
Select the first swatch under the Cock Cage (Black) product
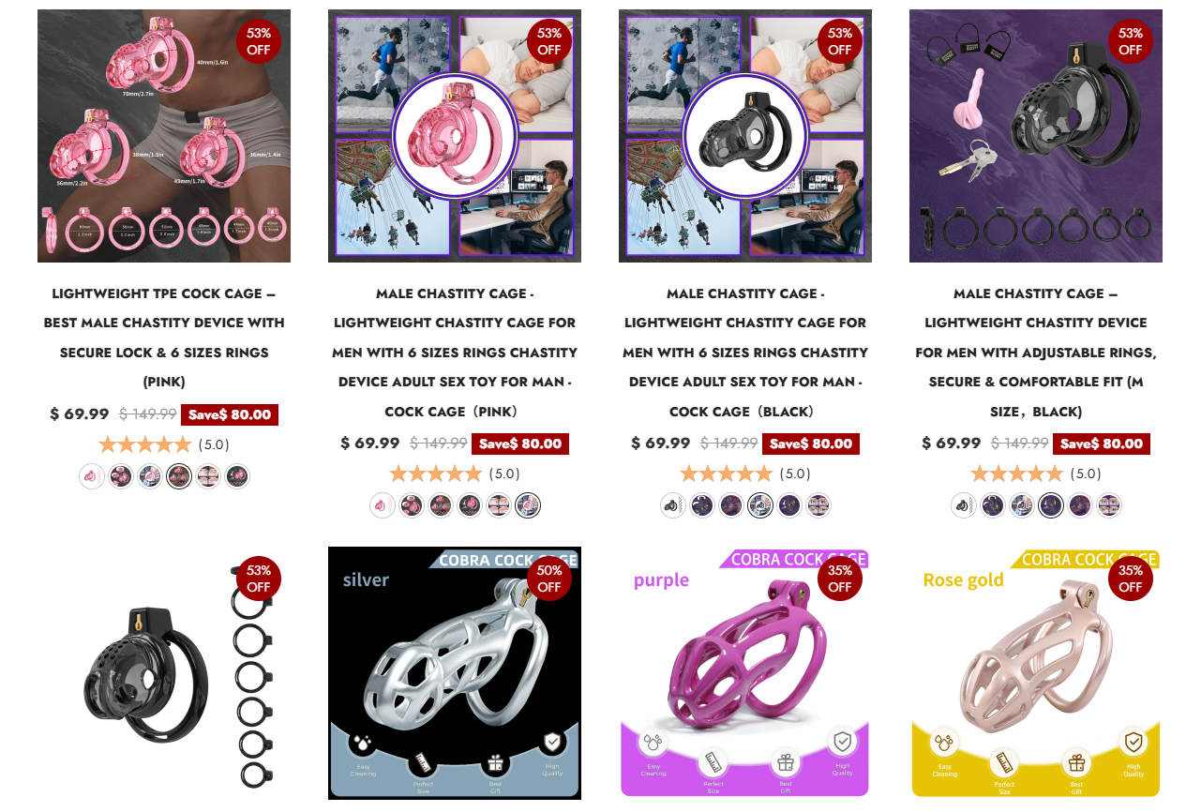coord(673,506)
